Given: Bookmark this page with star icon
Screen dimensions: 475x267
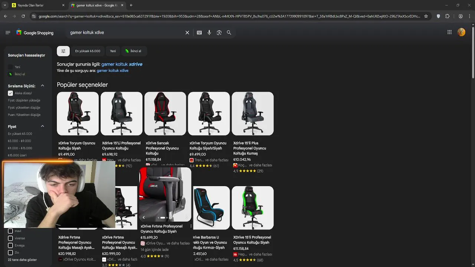Looking at the screenshot, I should pos(426,16).
